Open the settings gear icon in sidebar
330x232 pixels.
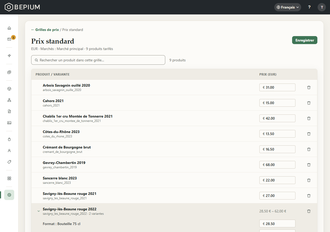click(x=9, y=195)
